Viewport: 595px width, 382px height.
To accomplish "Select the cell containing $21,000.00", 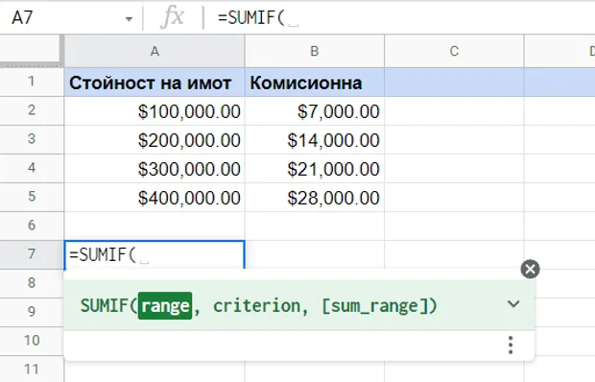I will click(x=315, y=168).
